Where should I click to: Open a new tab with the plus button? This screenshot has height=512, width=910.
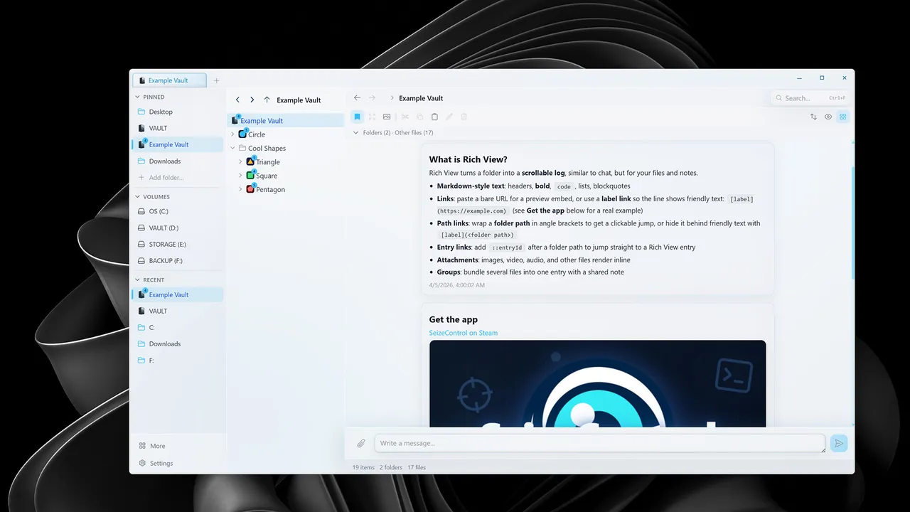217,80
